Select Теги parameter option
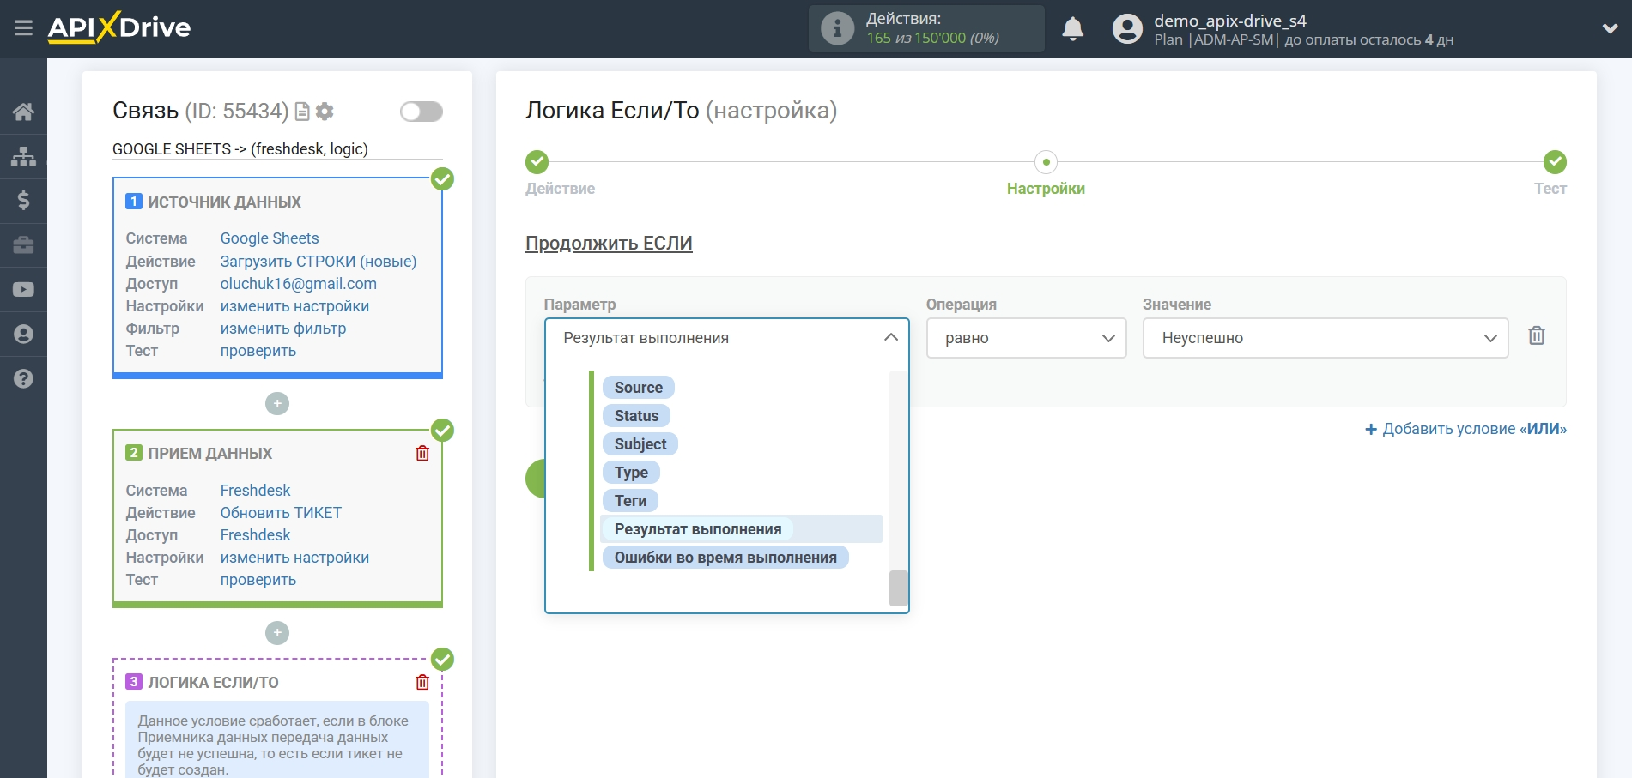The width and height of the screenshot is (1632, 778). pyautogui.click(x=630, y=501)
